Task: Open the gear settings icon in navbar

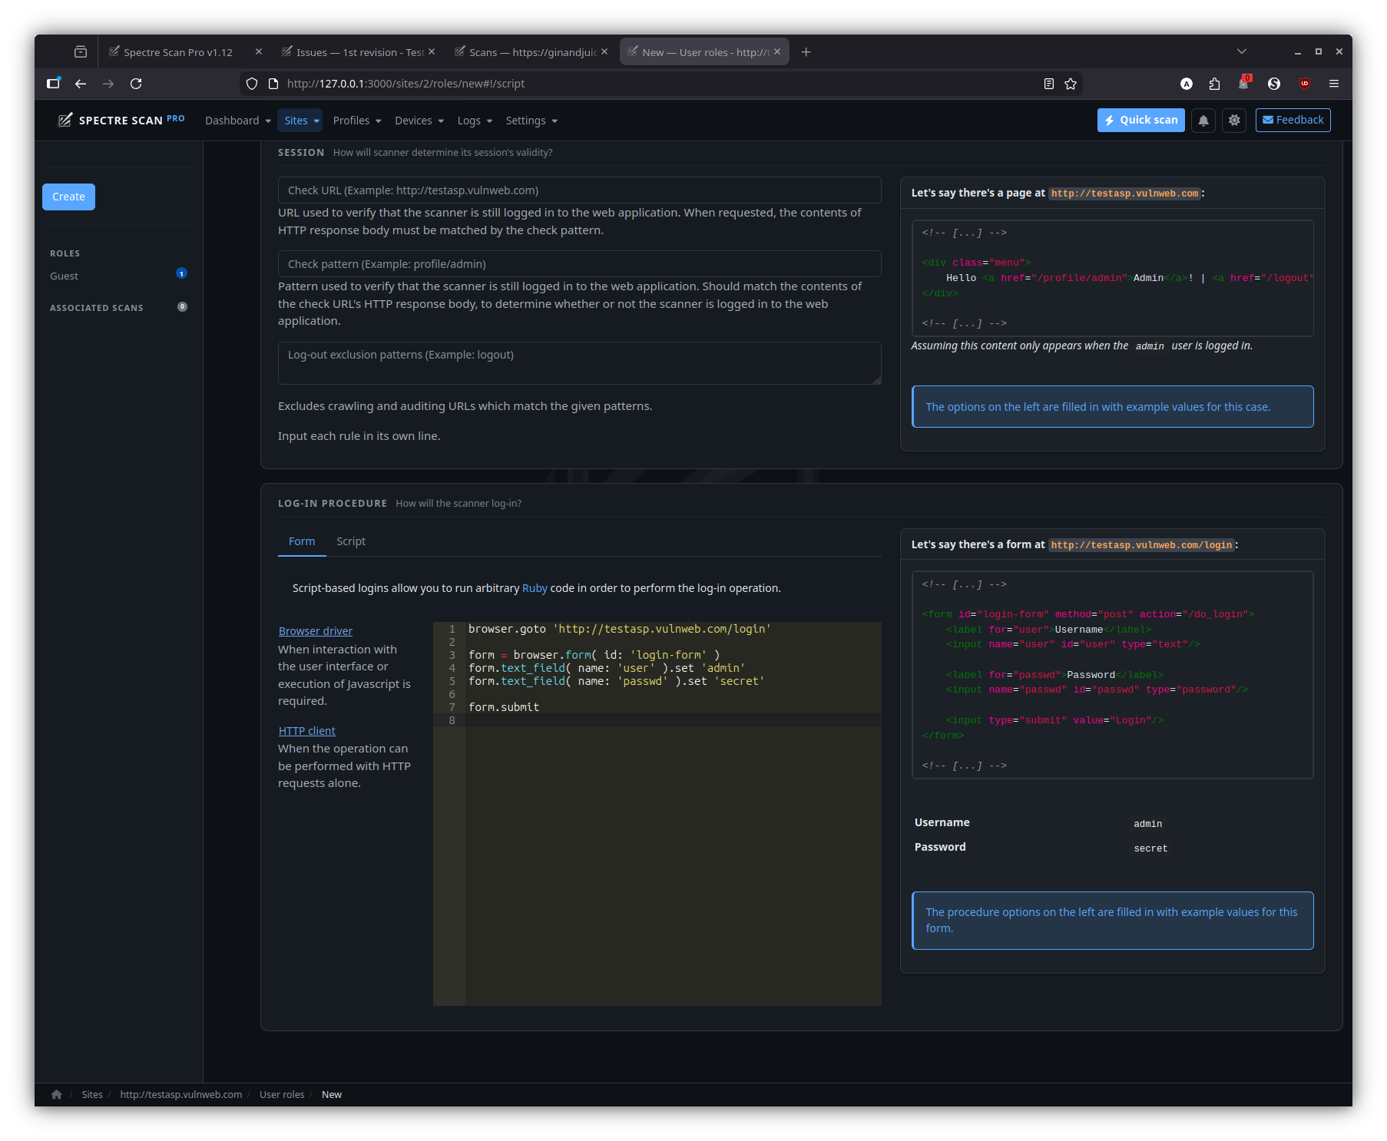Action: click(1234, 121)
